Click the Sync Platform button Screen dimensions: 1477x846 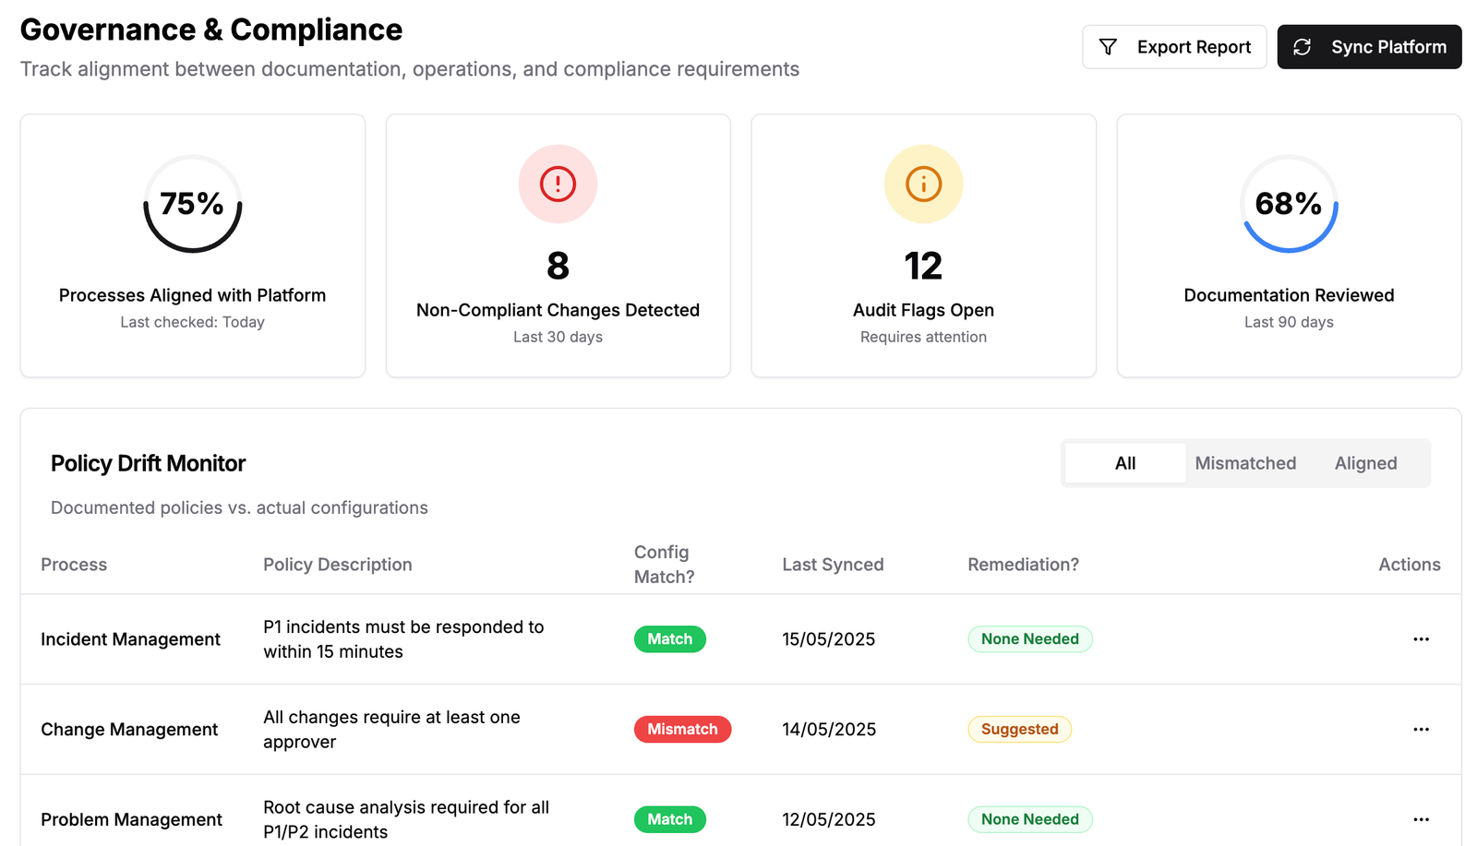click(1369, 46)
